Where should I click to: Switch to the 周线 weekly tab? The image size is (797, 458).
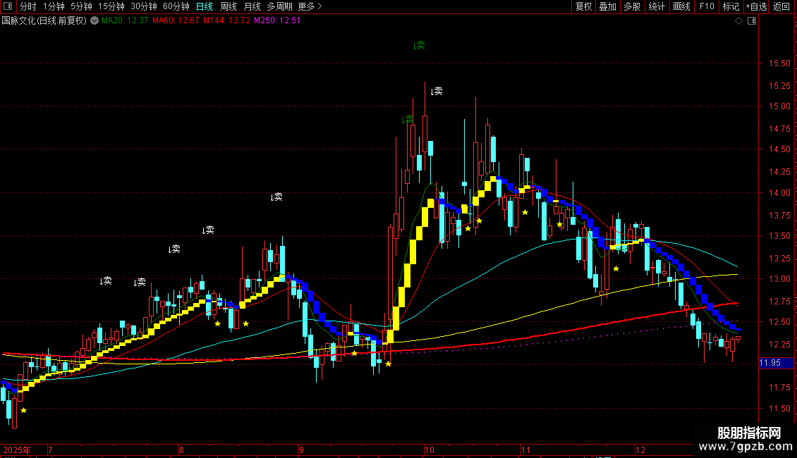(229, 6)
